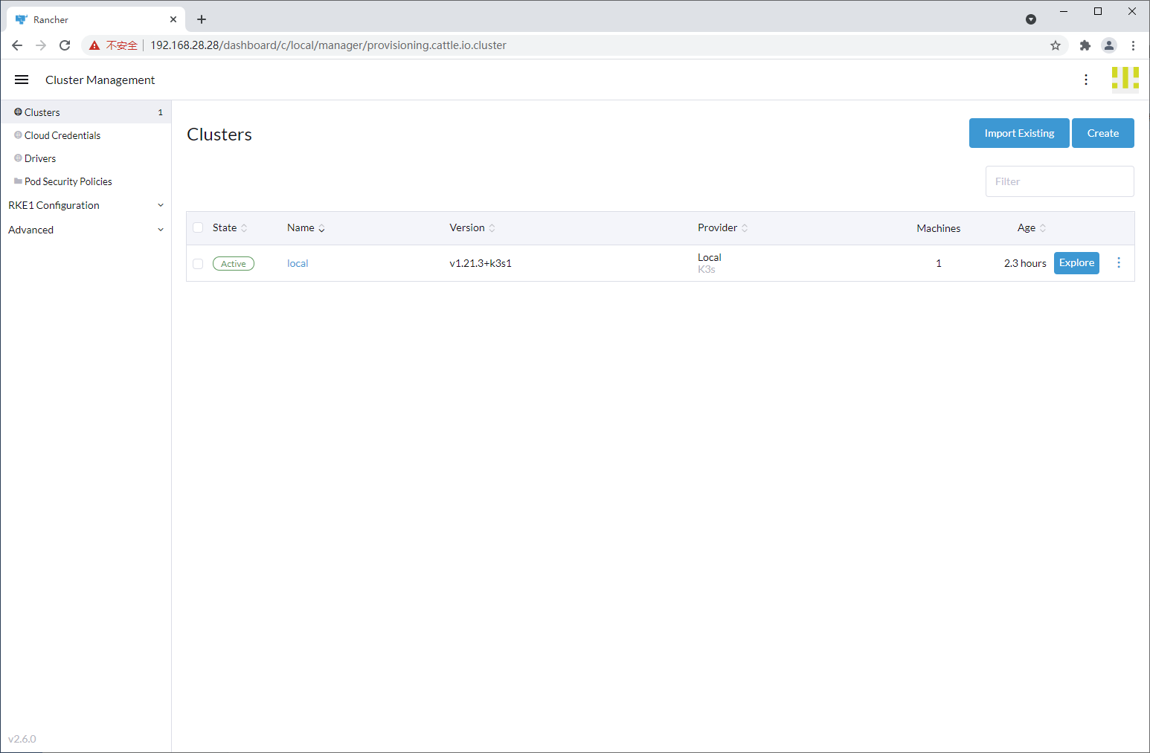Open row actions menu for local cluster
This screenshot has width=1150, height=753.
1119,262
